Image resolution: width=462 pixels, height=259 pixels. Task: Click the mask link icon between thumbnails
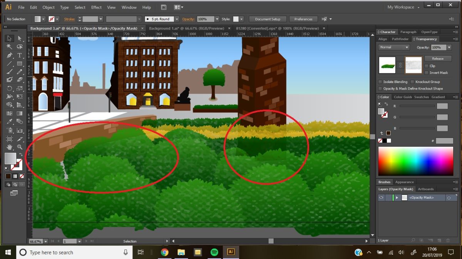400,65
